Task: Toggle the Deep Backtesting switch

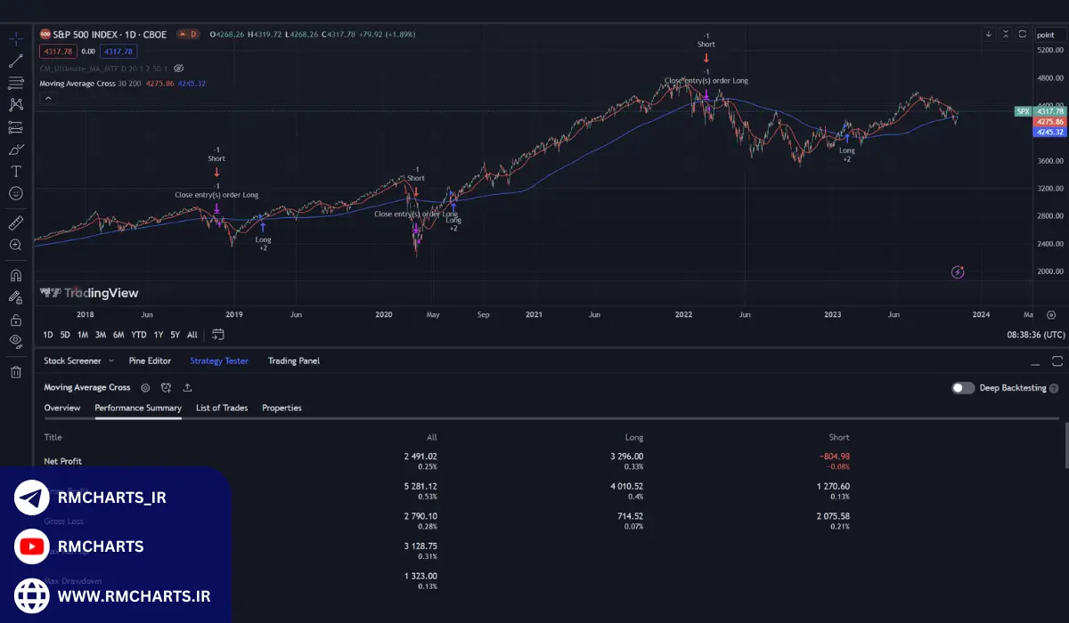Action: click(x=963, y=388)
